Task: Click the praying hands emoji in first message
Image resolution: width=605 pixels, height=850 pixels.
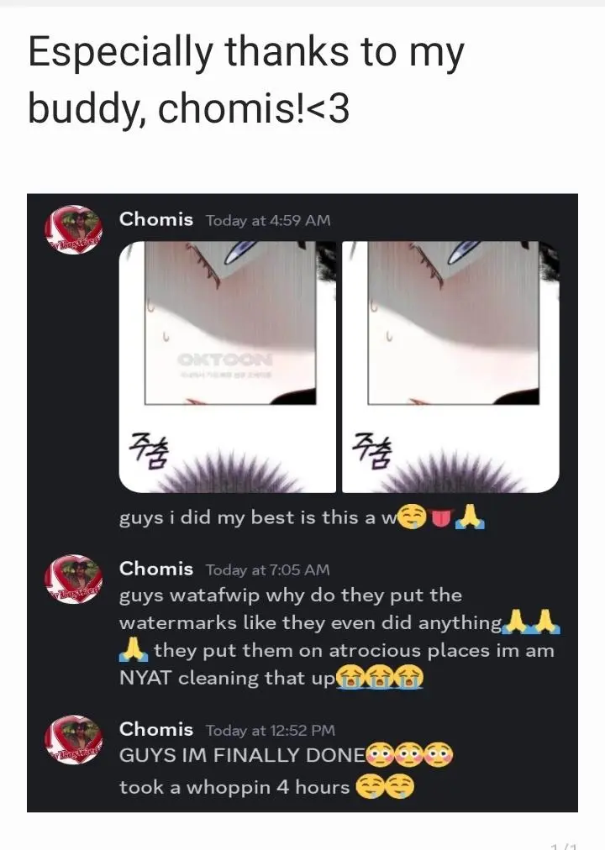Action: pos(470,517)
